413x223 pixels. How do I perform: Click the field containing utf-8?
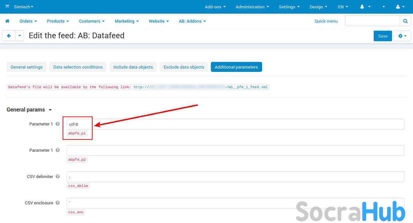pyautogui.click(x=235, y=124)
